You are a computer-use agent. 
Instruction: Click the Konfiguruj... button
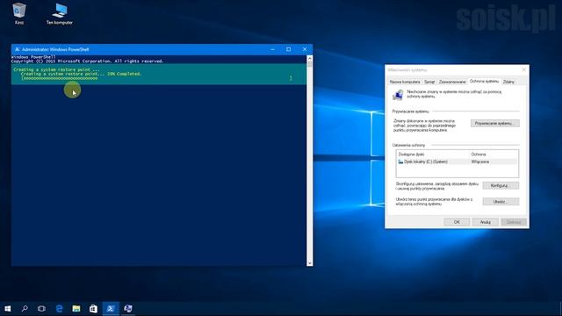pyautogui.click(x=501, y=185)
